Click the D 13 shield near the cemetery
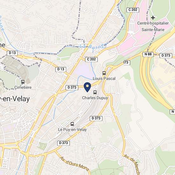 pos(12,53)
